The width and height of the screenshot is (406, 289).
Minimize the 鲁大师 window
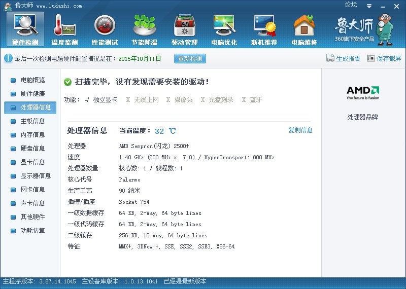coord(383,7)
